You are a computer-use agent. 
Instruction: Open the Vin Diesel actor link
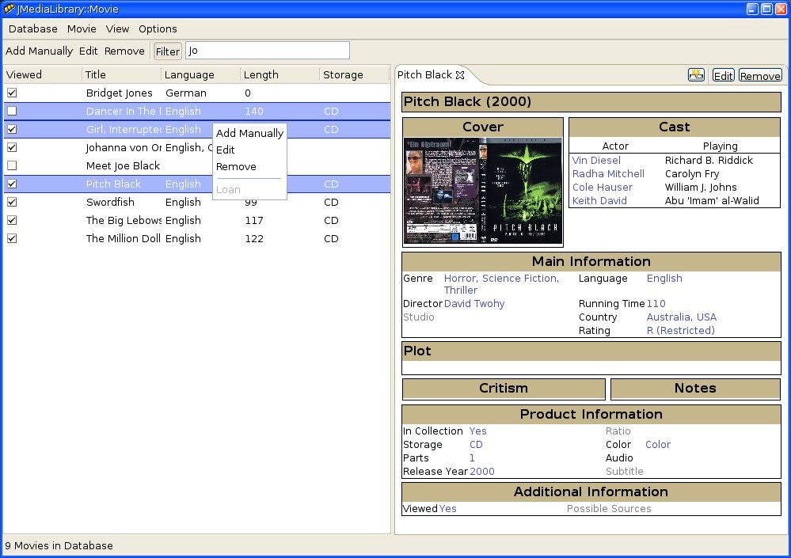[x=596, y=161]
